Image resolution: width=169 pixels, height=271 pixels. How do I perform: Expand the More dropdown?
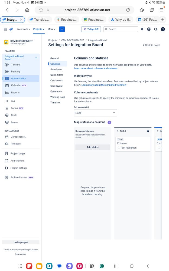click(x=51, y=29)
